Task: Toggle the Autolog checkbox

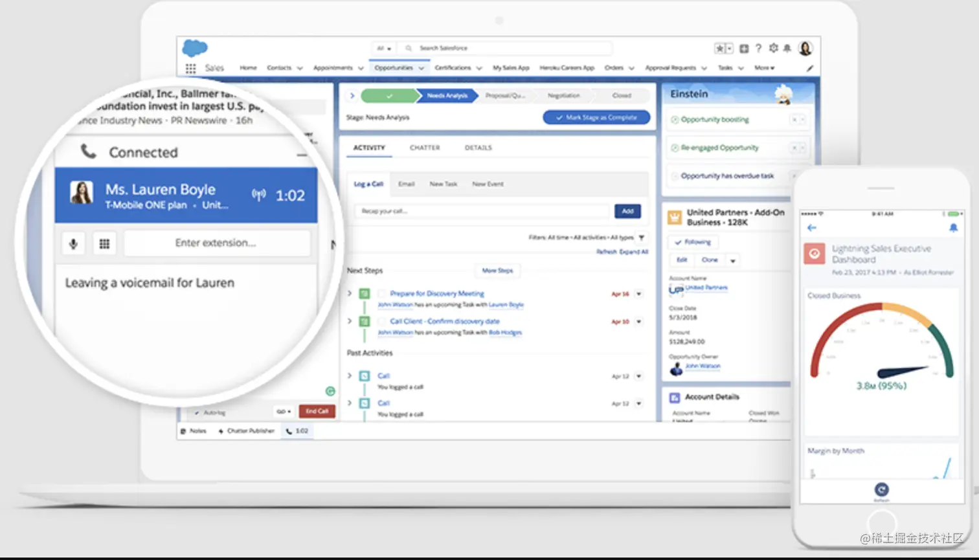Action: pos(197,412)
